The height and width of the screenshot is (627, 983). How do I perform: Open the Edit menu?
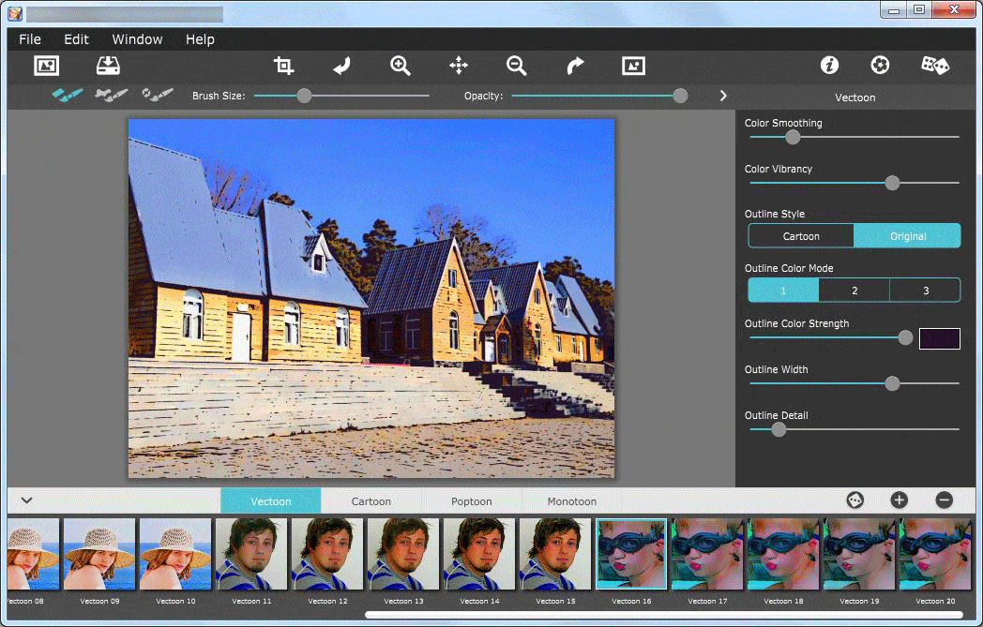[x=75, y=39]
